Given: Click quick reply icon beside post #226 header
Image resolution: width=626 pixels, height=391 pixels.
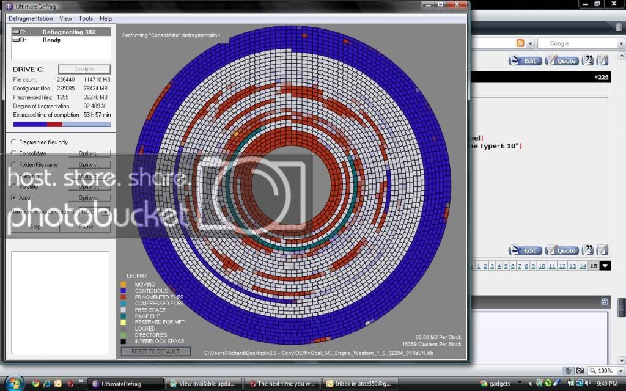Looking at the screenshot, I should point(602,60).
